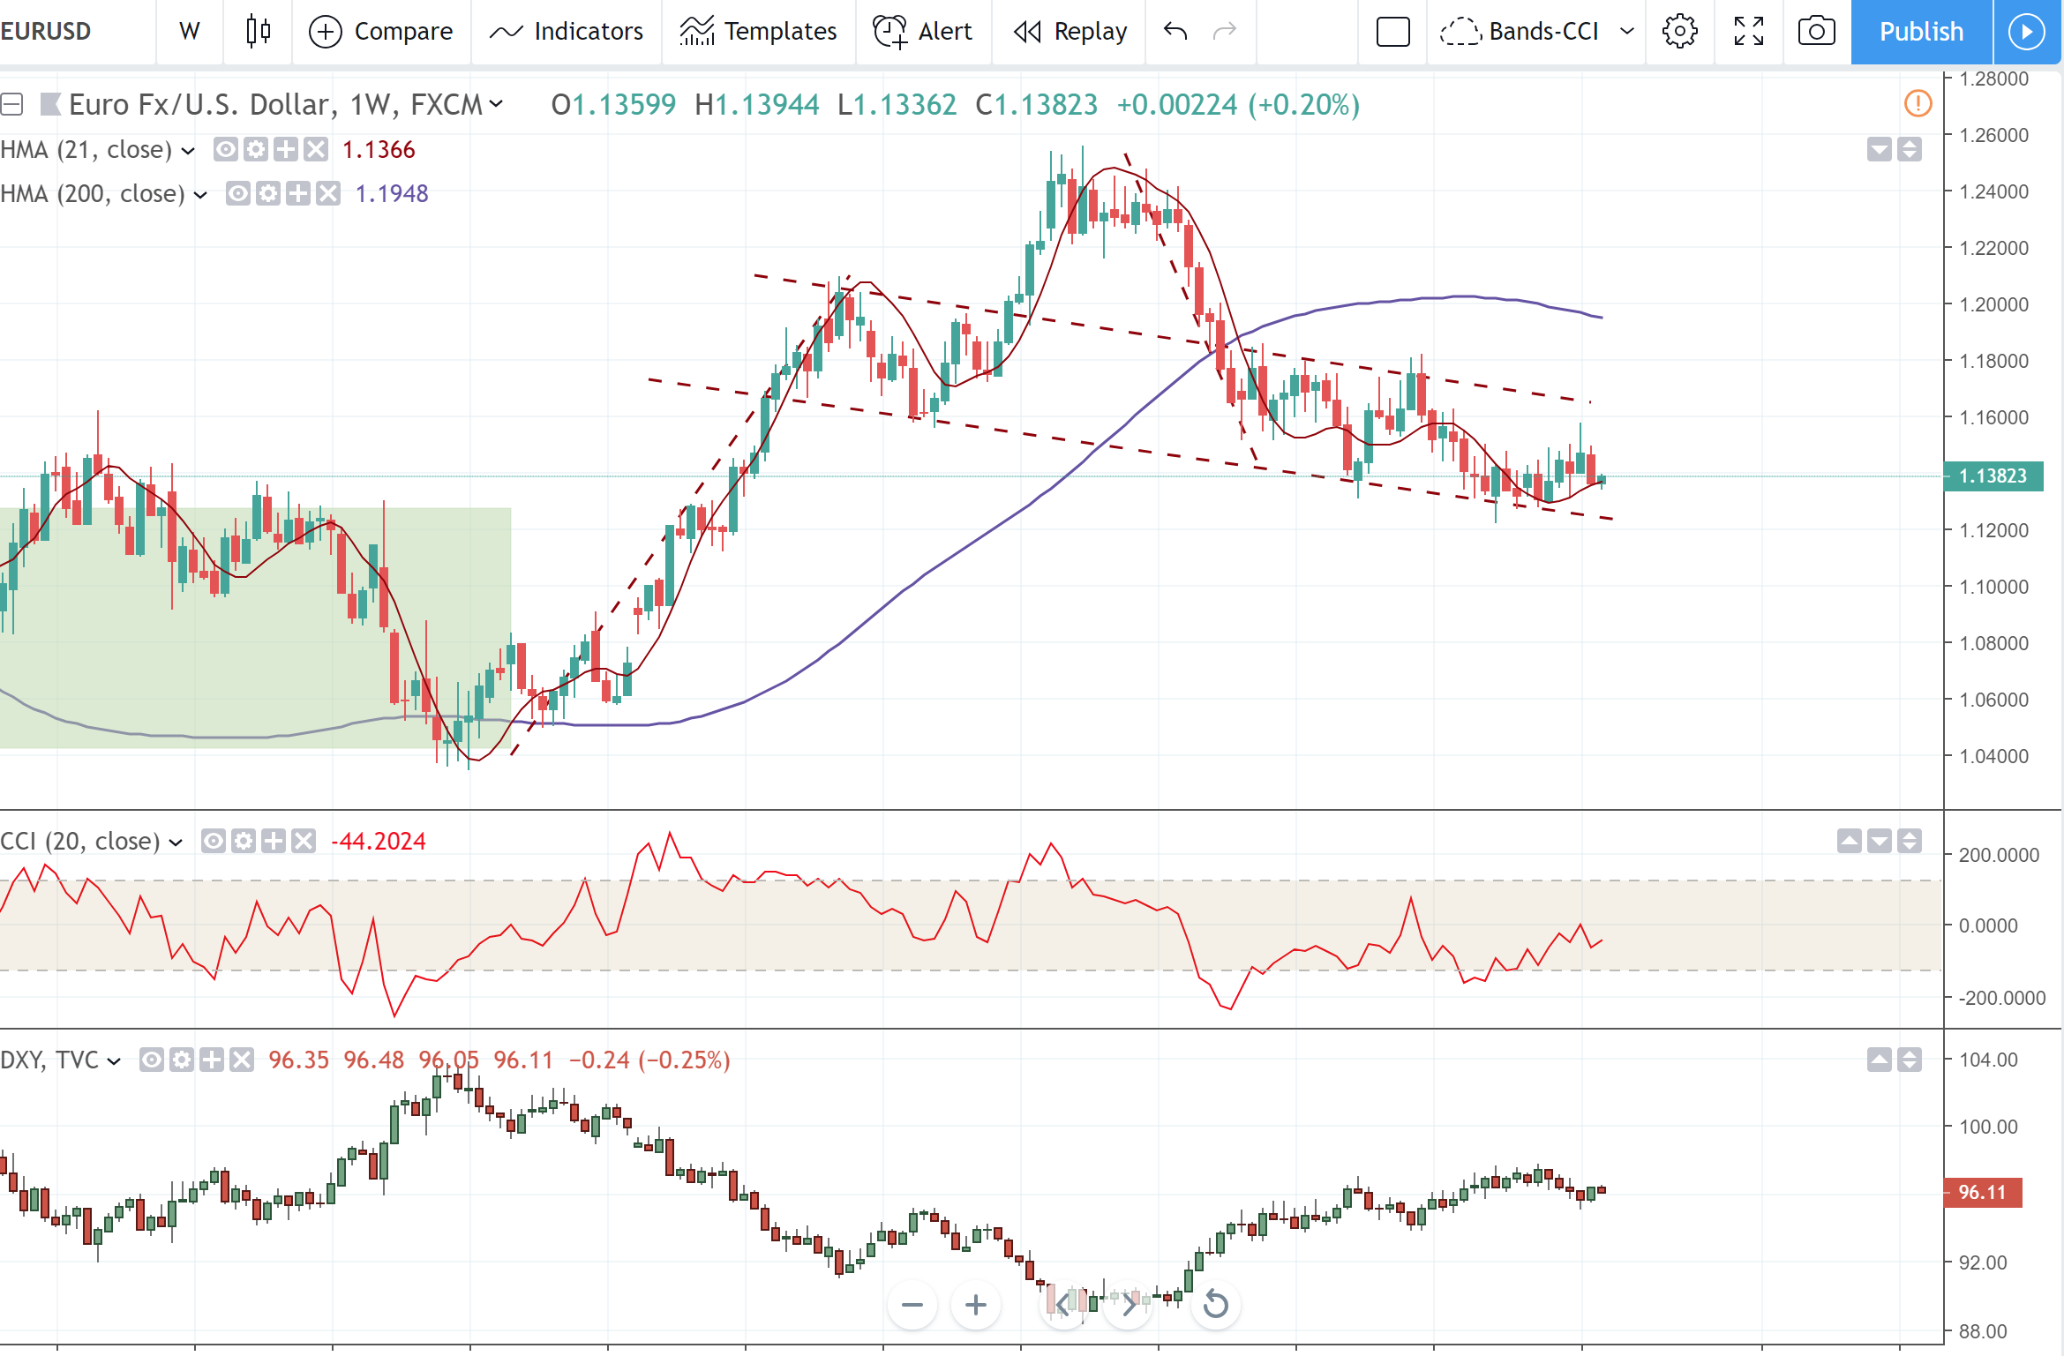Create an Alert
Viewport: 2064px width, 1356px height.
(923, 32)
